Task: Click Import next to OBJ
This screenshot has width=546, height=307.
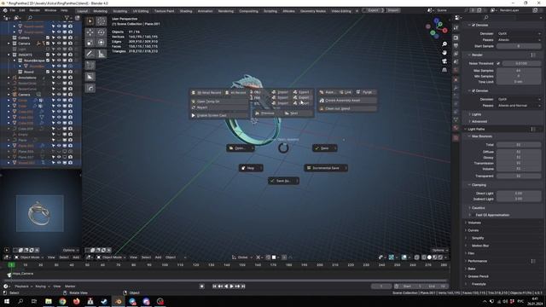Action: [x=281, y=92]
